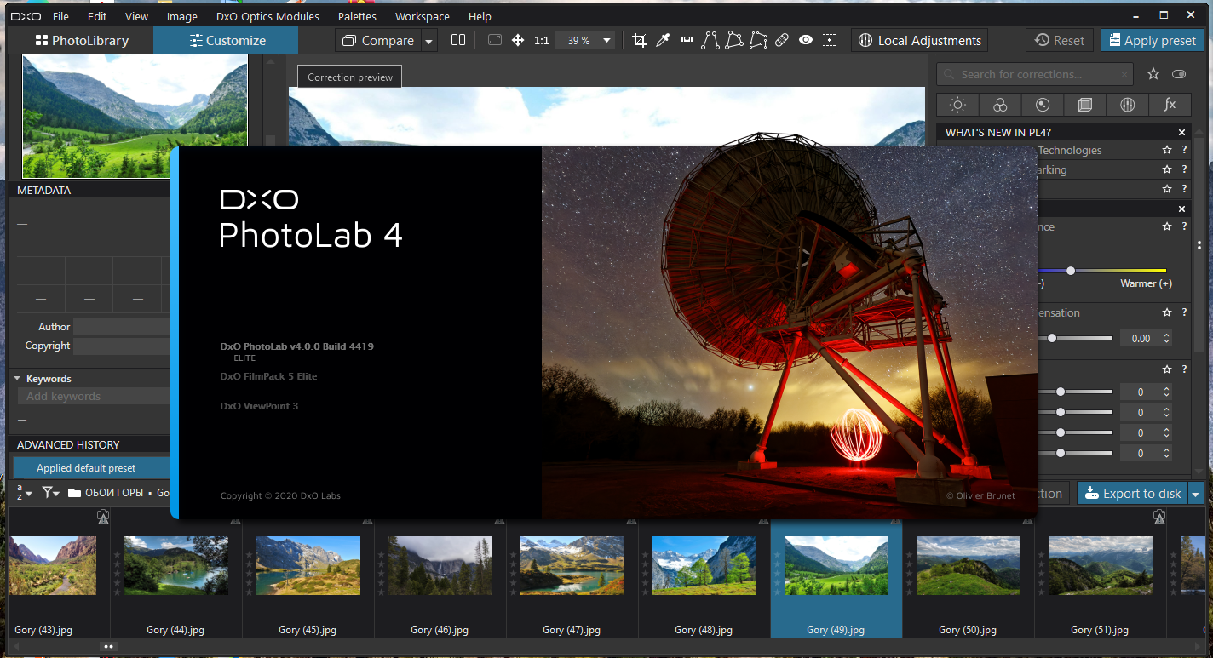1213x658 pixels.
Task: Click the Compare button
Action: click(378, 40)
